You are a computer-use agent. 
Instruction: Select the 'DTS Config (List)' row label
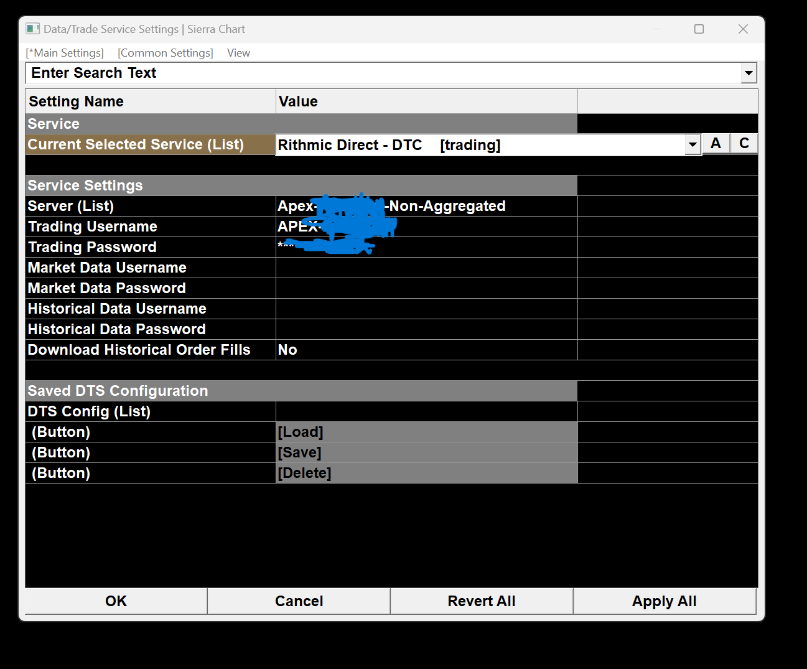pos(89,411)
